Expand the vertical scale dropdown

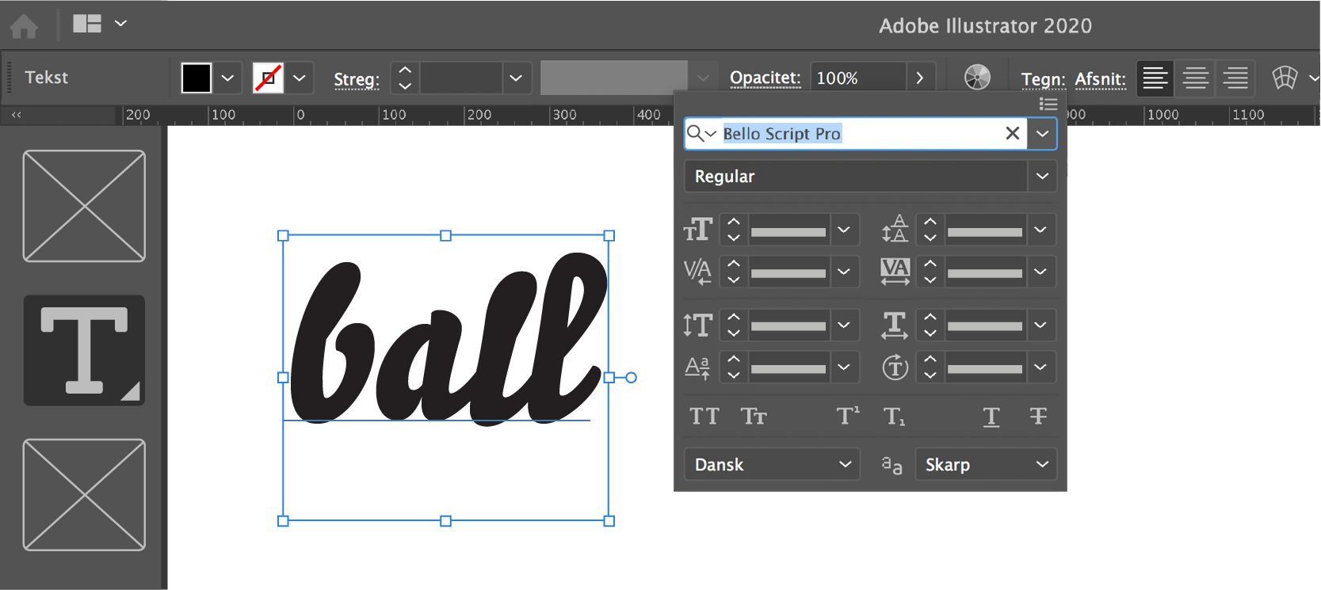(844, 325)
